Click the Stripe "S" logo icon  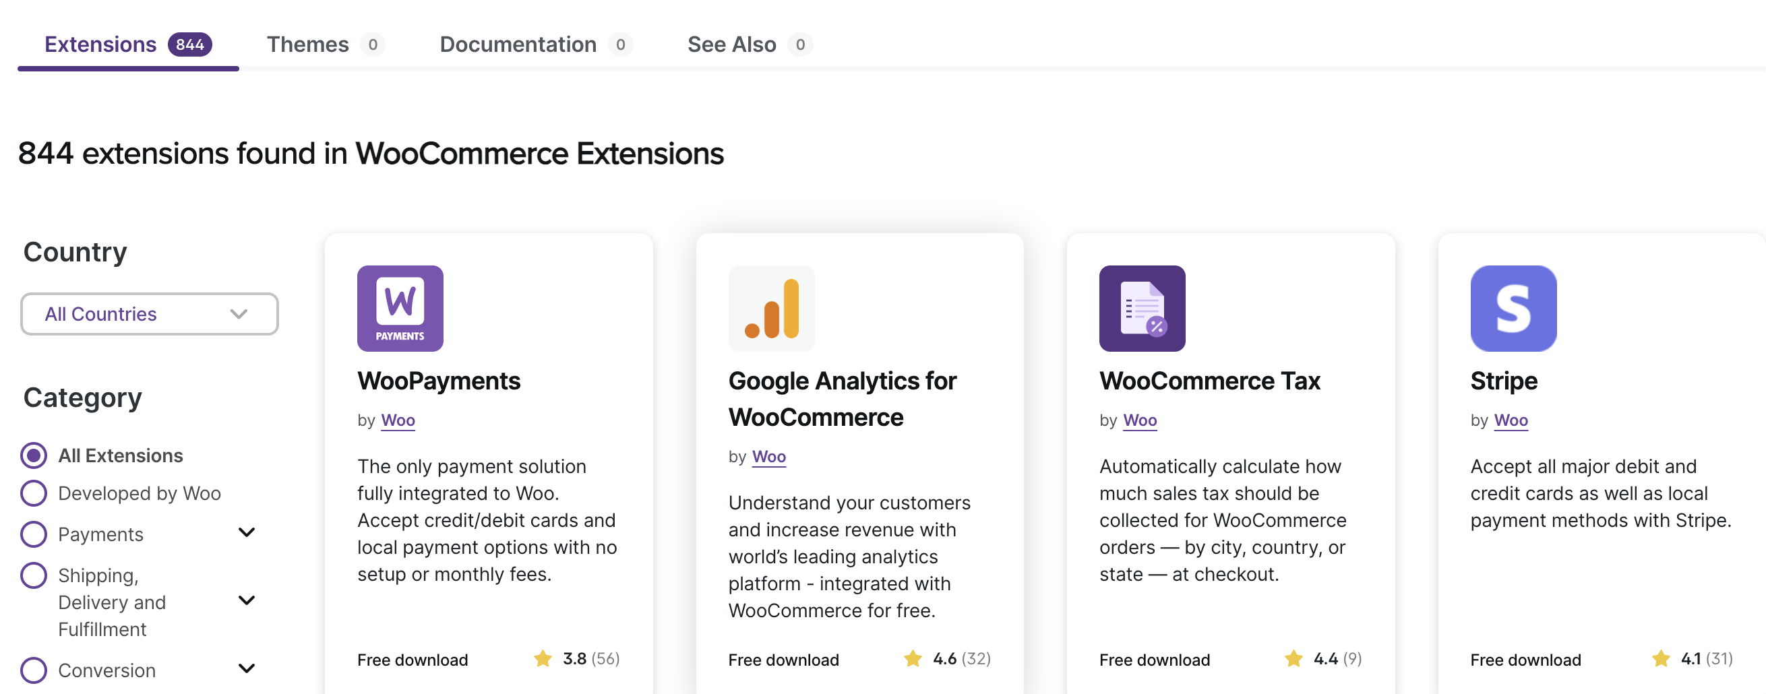click(1513, 309)
